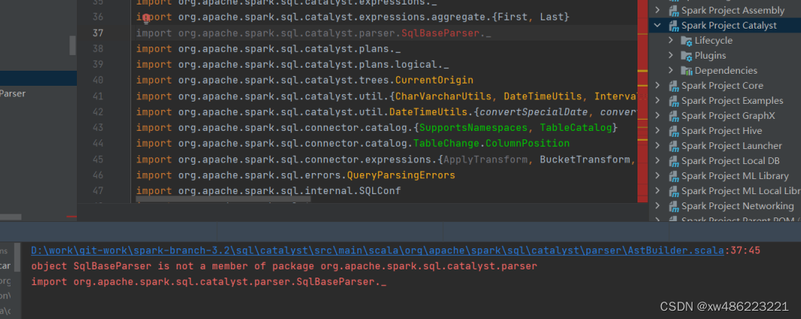The width and height of the screenshot is (801, 319).
Task: Click 'not a member of package' error message
Action: coord(284,266)
